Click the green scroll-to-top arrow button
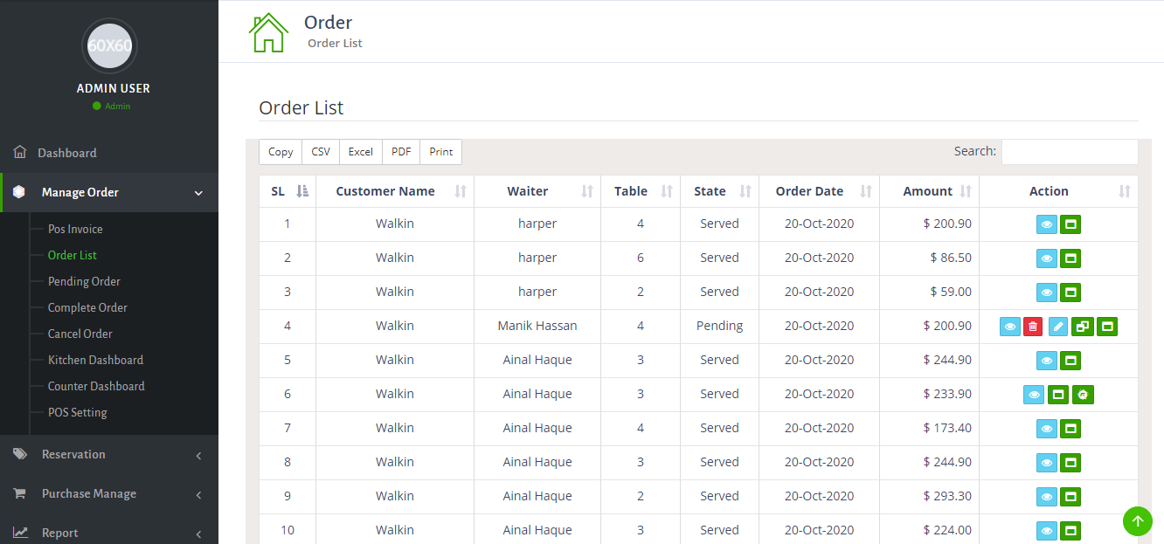Viewport: 1164px width, 544px height. tap(1137, 521)
